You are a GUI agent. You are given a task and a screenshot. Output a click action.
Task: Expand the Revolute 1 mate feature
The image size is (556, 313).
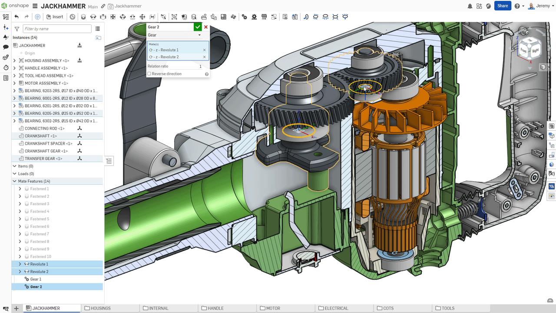[x=20, y=264]
